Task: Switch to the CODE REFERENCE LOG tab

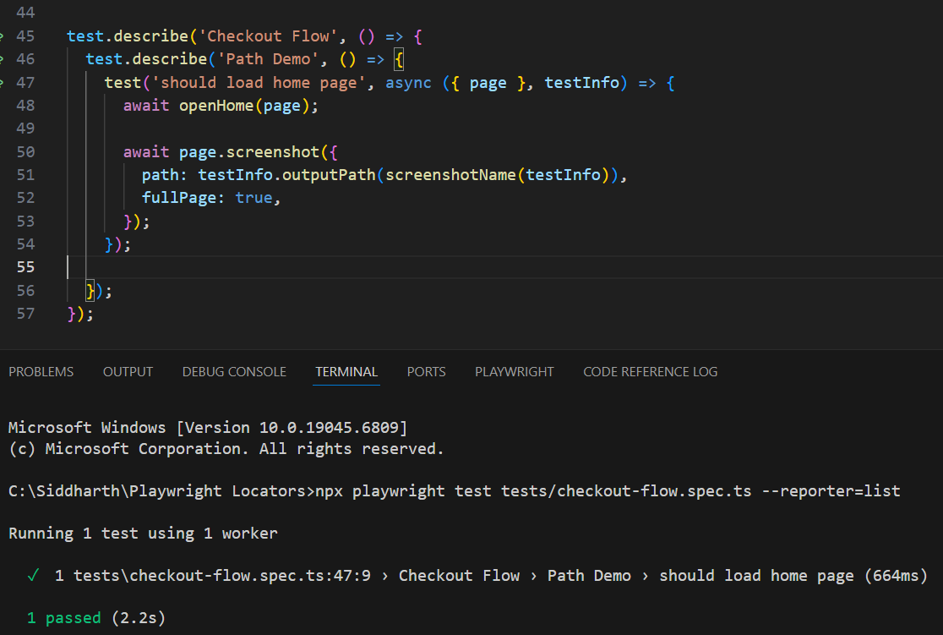Action: pos(650,372)
